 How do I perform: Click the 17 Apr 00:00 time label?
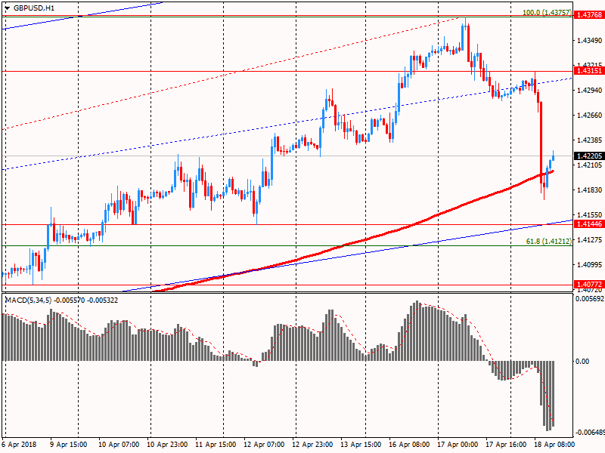click(x=458, y=445)
